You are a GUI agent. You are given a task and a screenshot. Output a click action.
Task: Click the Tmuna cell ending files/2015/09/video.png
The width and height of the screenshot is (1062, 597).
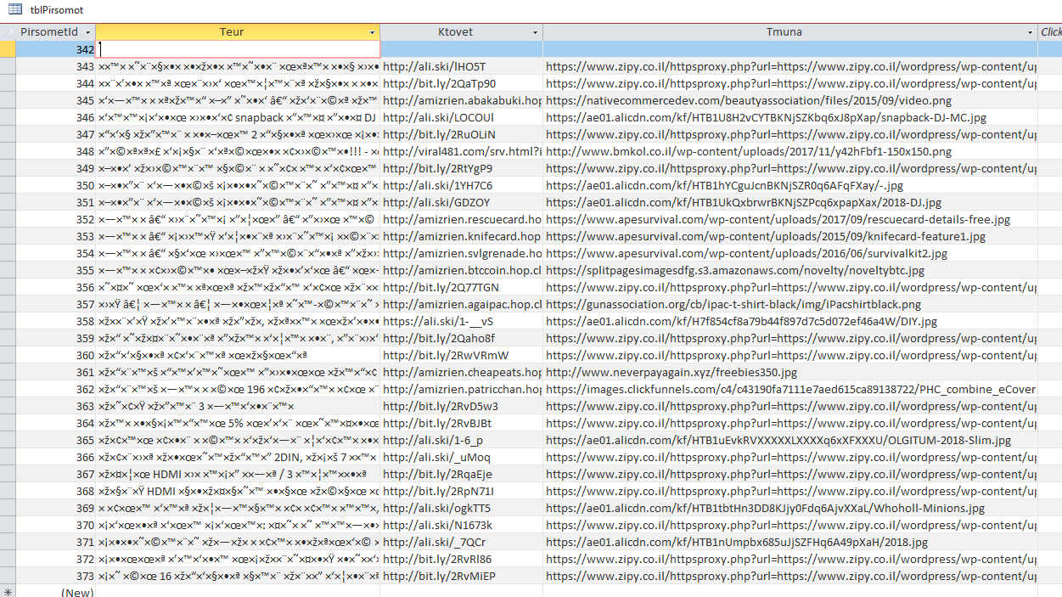[x=790, y=100]
